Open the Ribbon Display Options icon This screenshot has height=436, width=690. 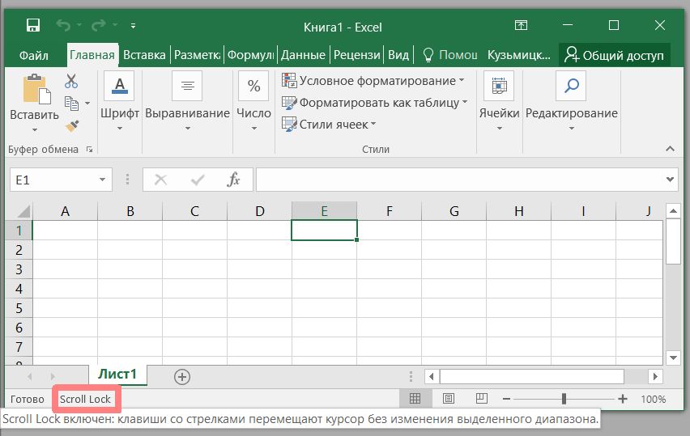521,25
